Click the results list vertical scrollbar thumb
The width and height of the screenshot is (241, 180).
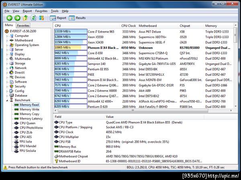(x=235, y=35)
